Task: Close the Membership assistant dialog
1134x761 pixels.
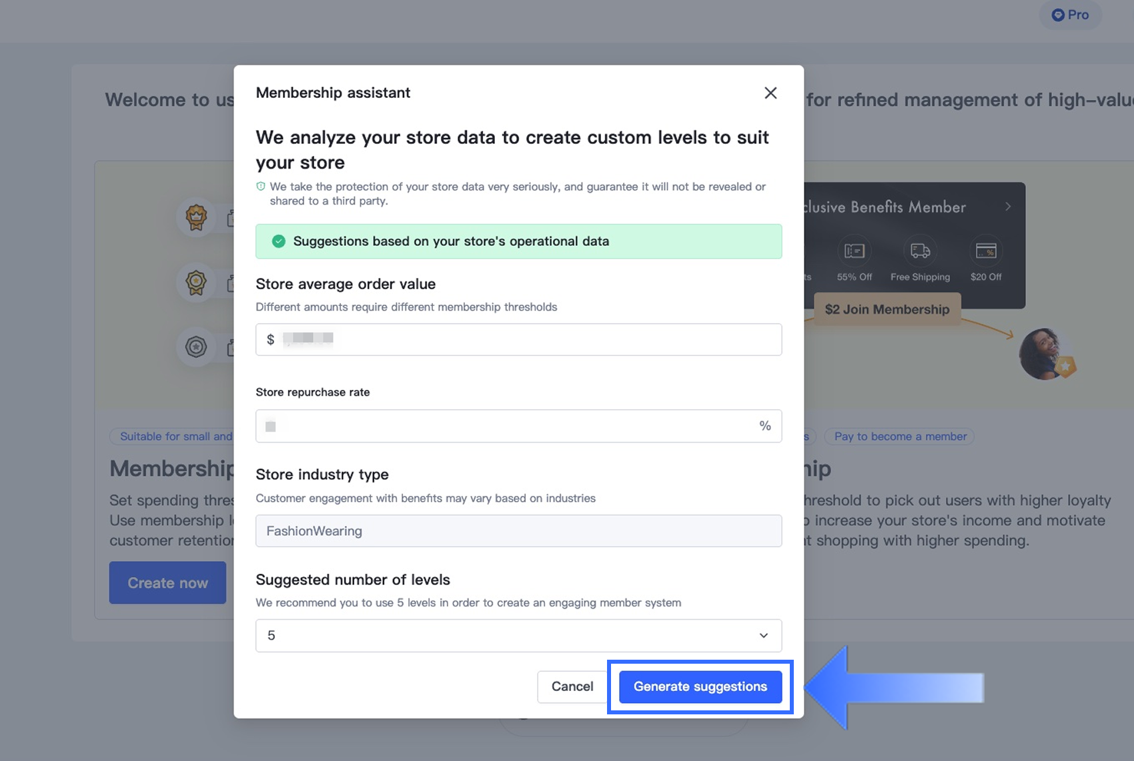Action: click(770, 93)
